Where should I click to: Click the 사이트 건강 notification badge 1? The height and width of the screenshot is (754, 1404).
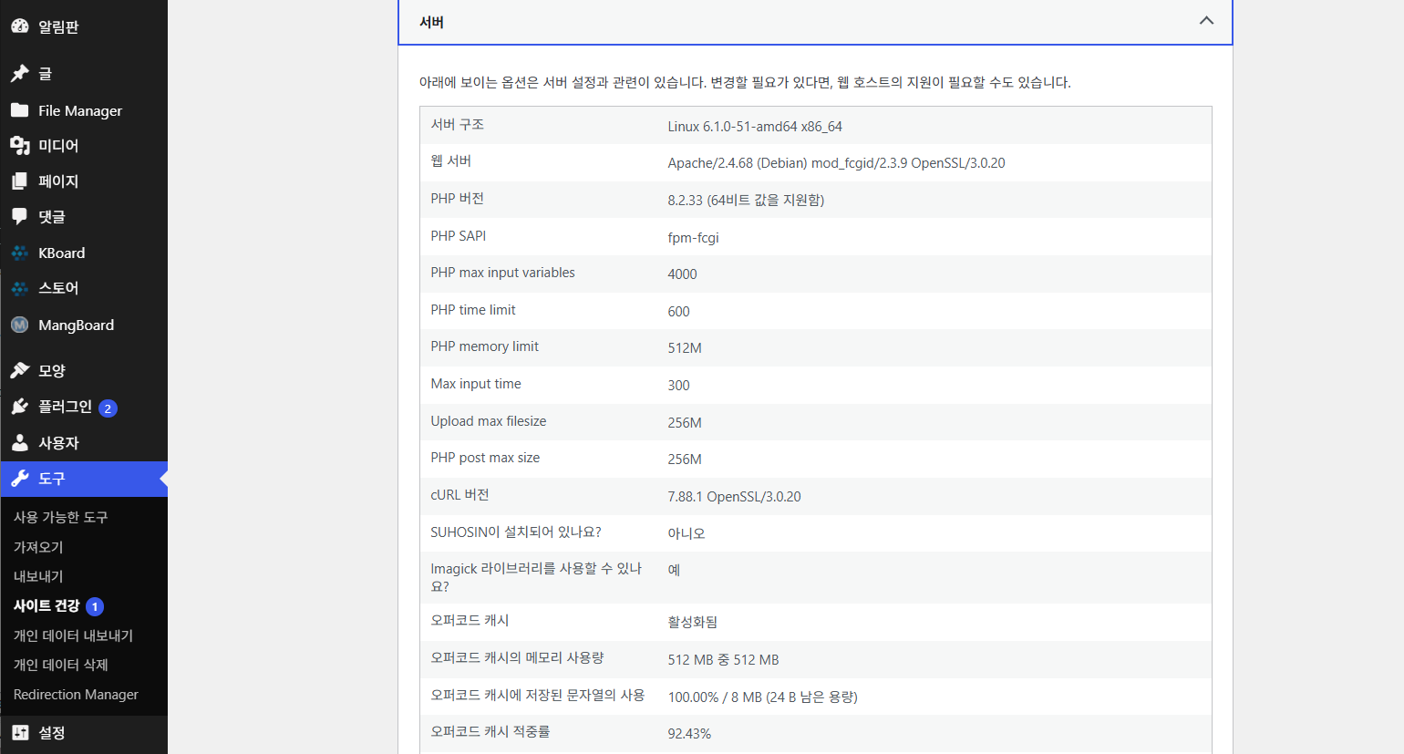point(95,606)
